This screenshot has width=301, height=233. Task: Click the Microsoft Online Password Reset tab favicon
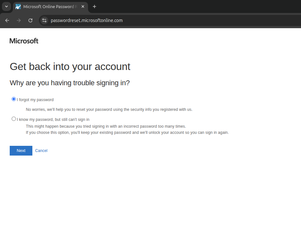point(18,7)
